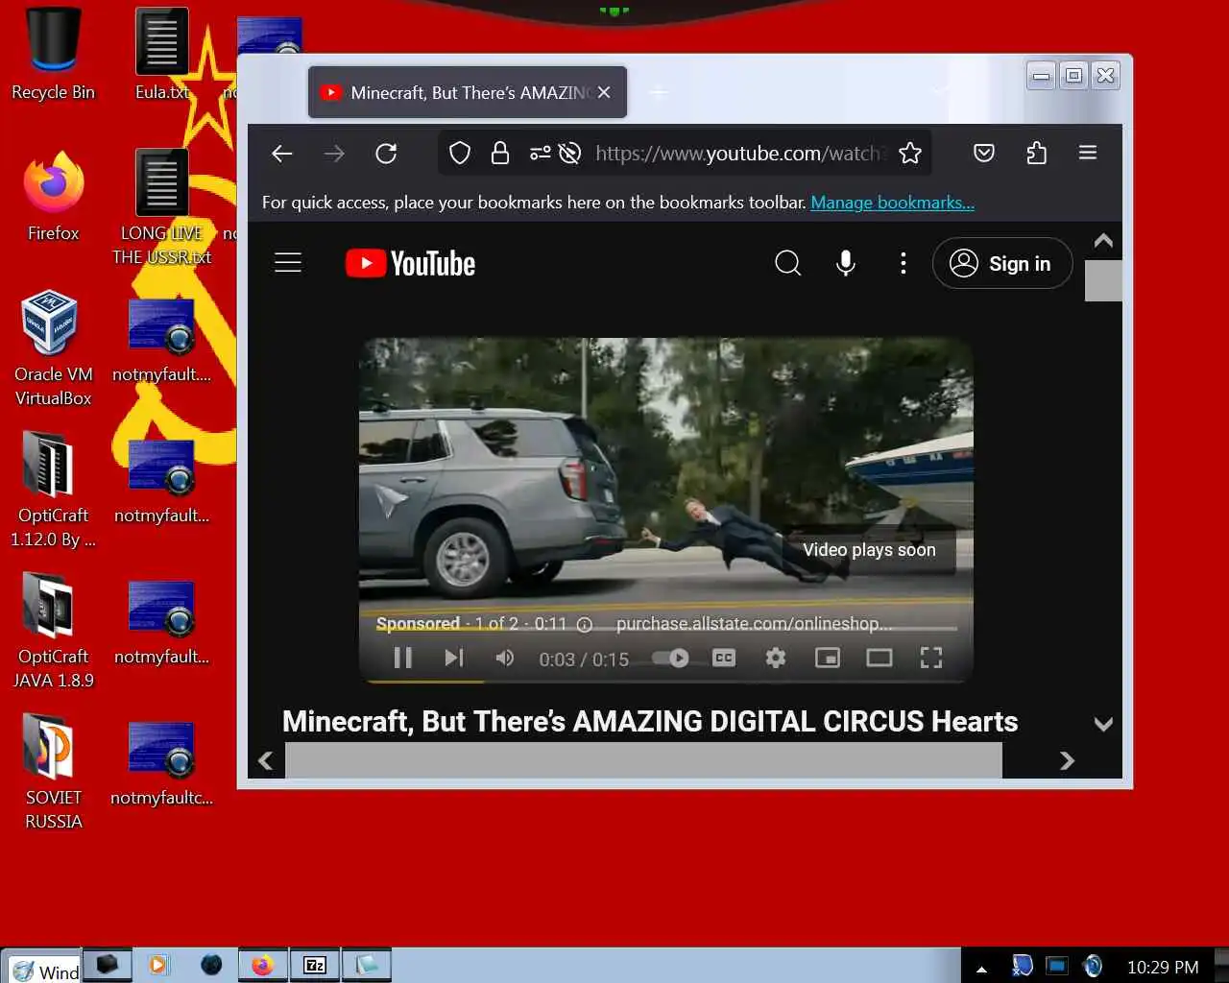Open the YouTube guide menu
Image resolution: width=1229 pixels, height=983 pixels.
point(288,263)
